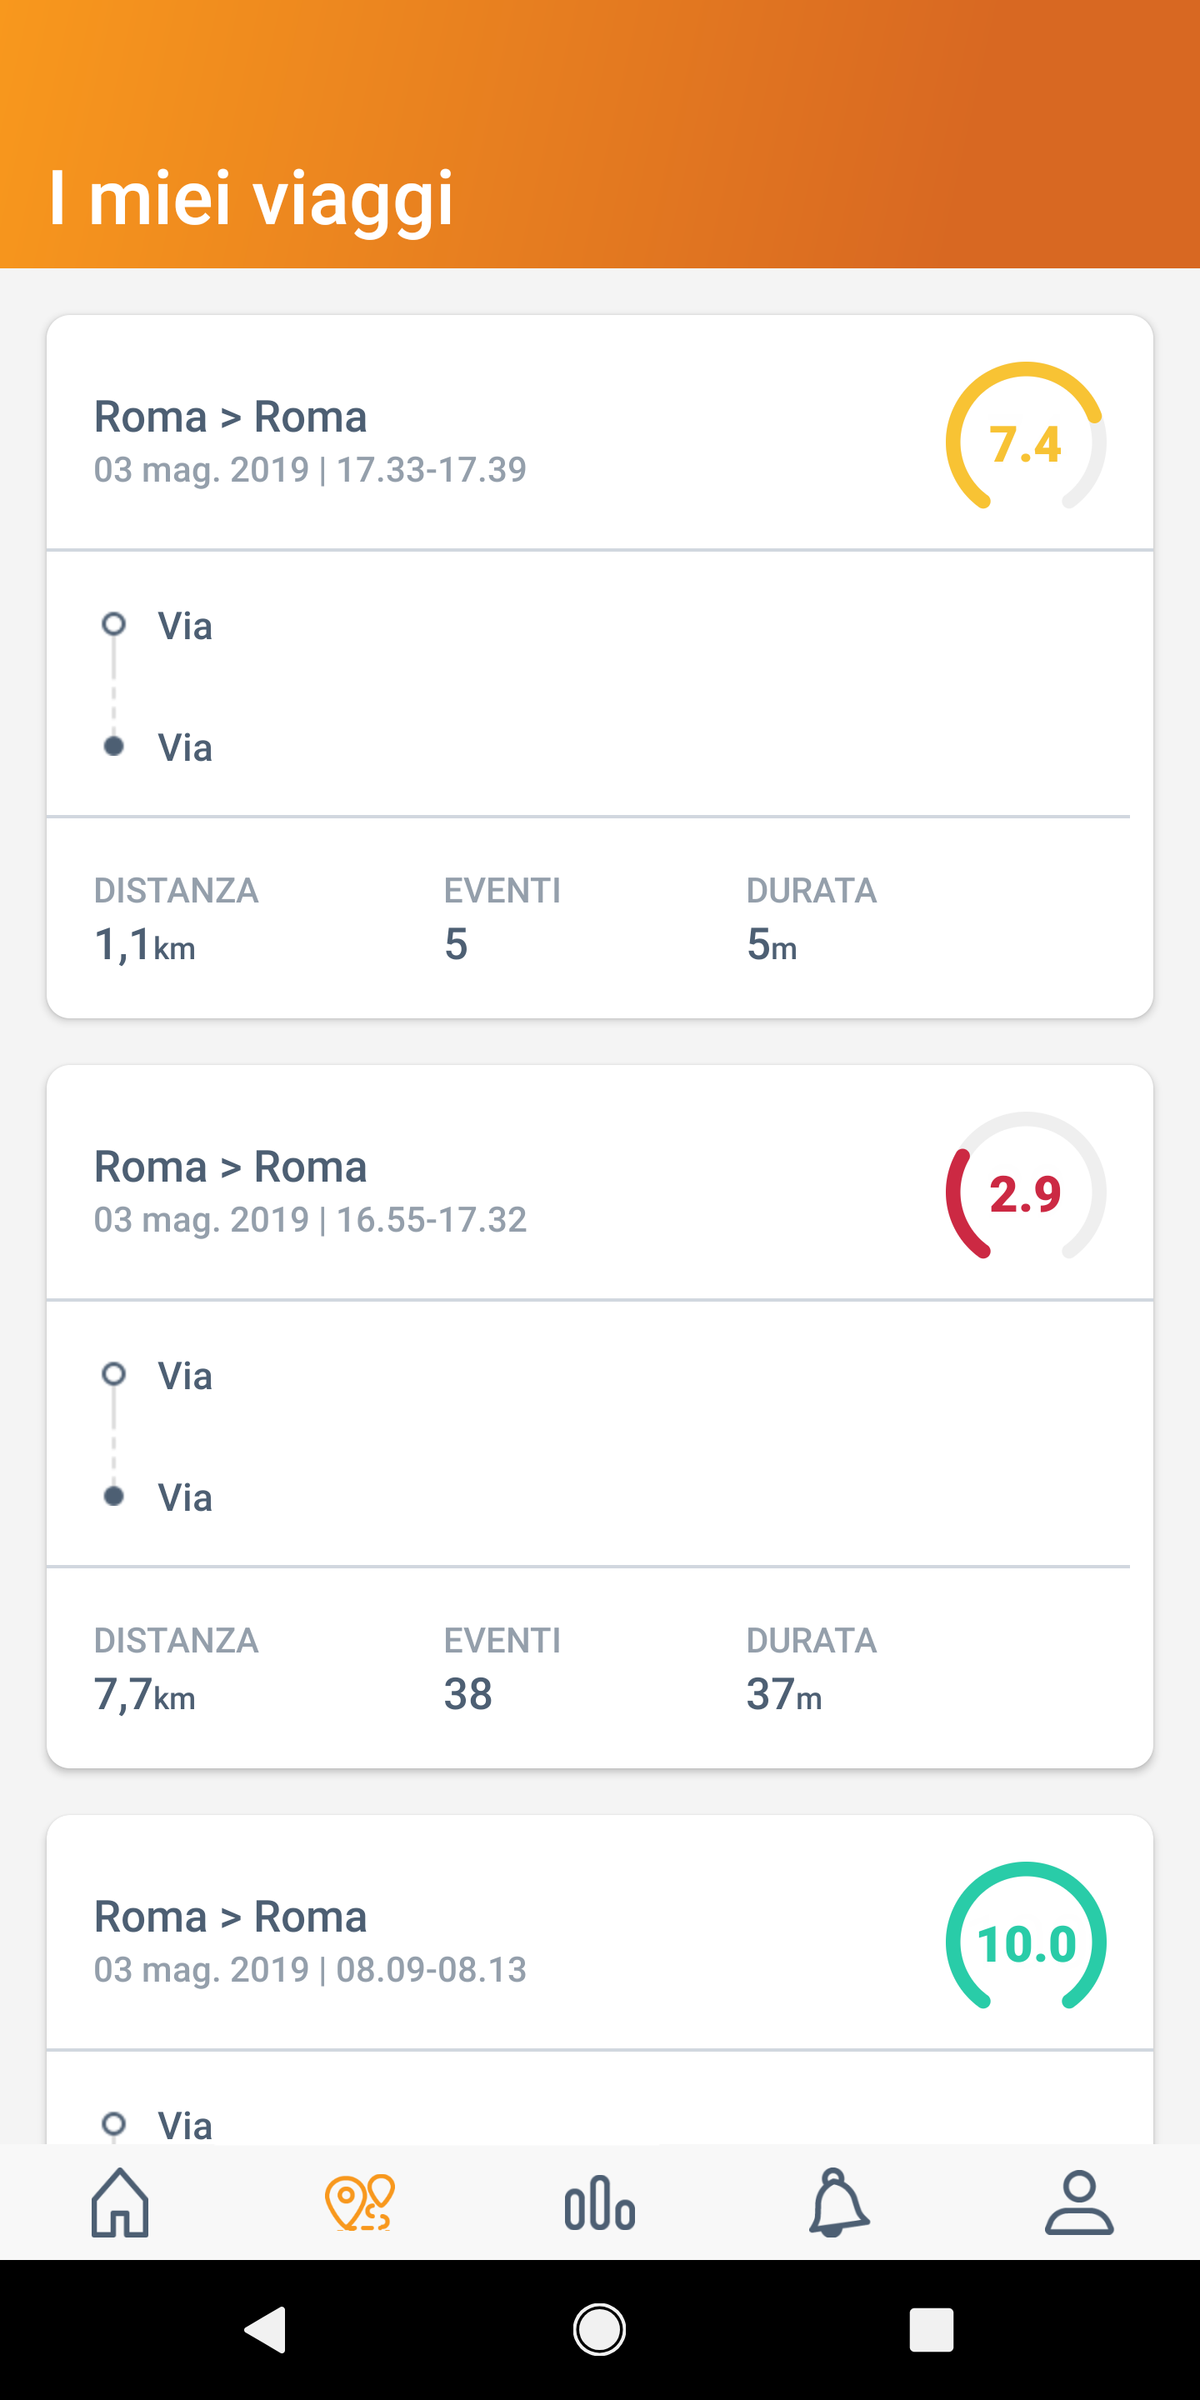Open the user profile icon
The width and height of the screenshot is (1200, 2400).
[x=1079, y=2202]
